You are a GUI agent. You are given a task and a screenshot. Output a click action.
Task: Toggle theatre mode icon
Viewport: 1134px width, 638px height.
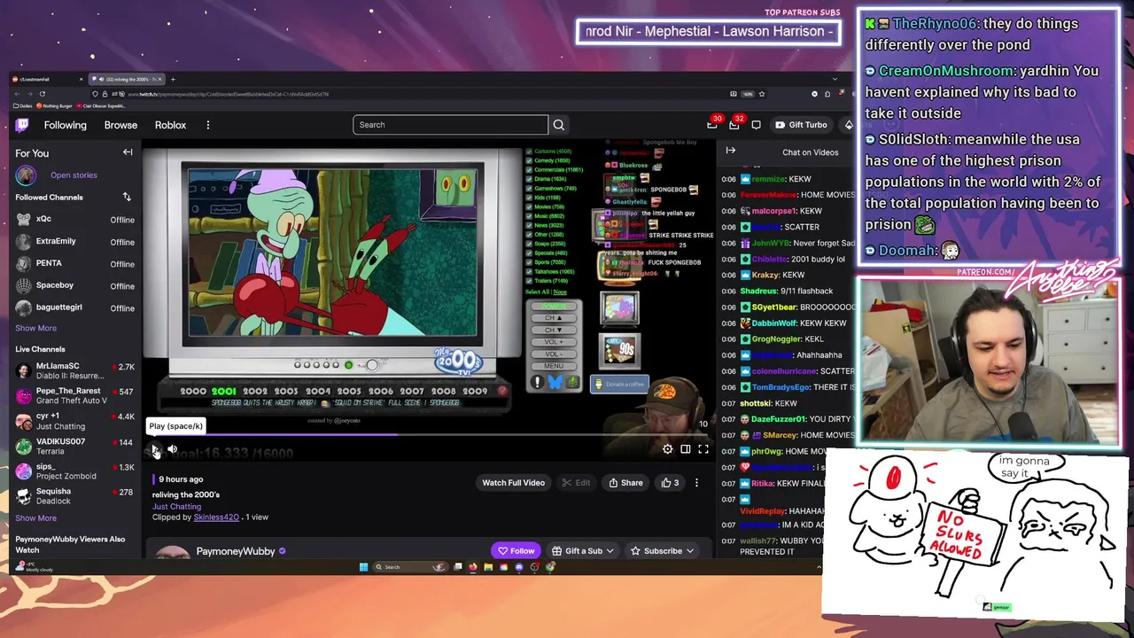(x=686, y=449)
